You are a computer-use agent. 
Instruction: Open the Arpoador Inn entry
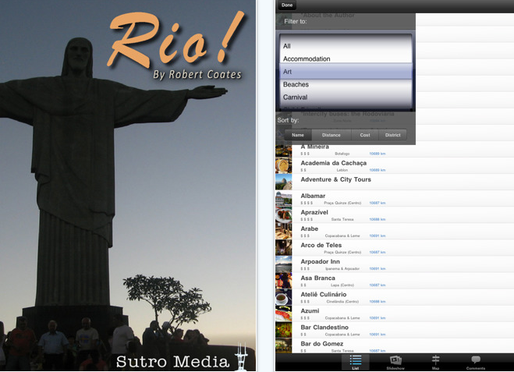pos(395,264)
